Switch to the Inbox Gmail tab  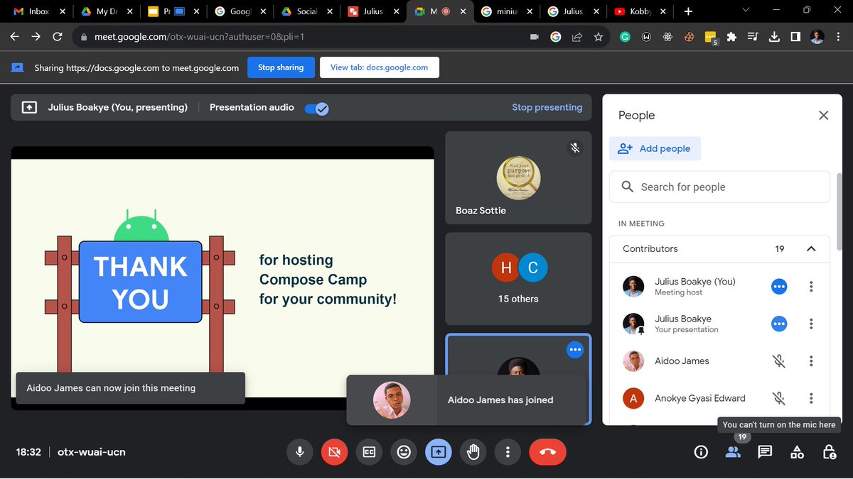(x=38, y=11)
